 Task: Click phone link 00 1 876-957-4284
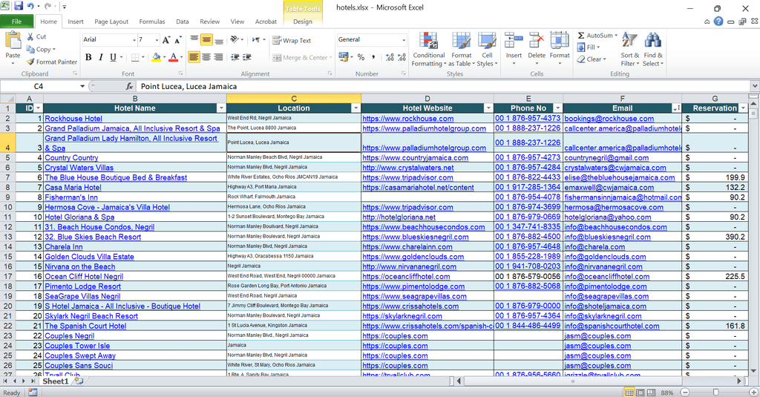click(x=528, y=167)
